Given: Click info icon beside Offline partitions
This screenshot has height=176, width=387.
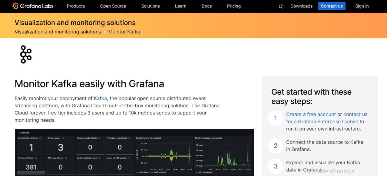Looking at the screenshot, I should coord(66,158).
